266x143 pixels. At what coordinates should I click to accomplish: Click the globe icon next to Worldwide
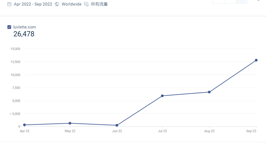tap(57, 4)
